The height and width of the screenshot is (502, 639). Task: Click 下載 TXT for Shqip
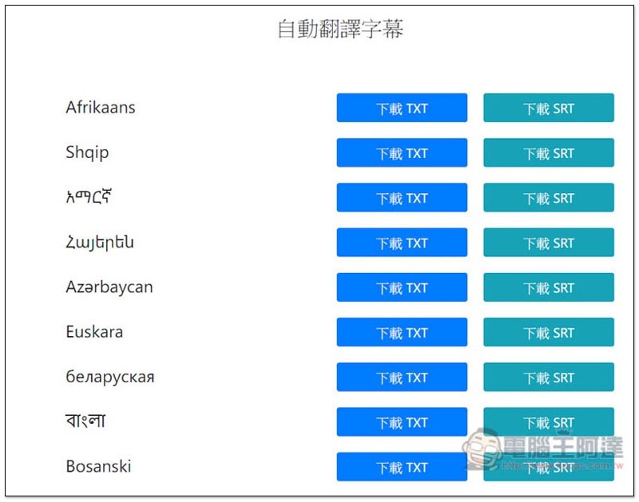(402, 152)
